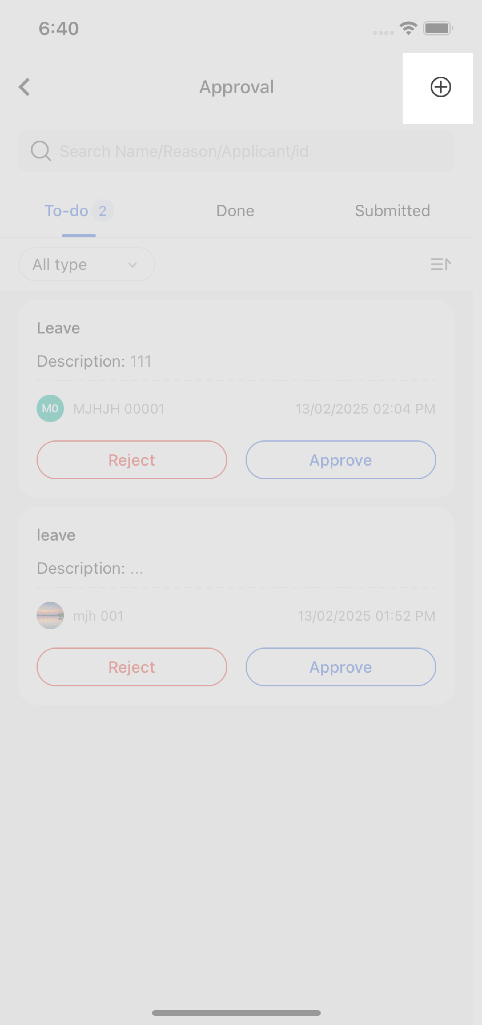The image size is (482, 1025).
Task: Check the Wi-Fi status icon
Action: click(408, 28)
